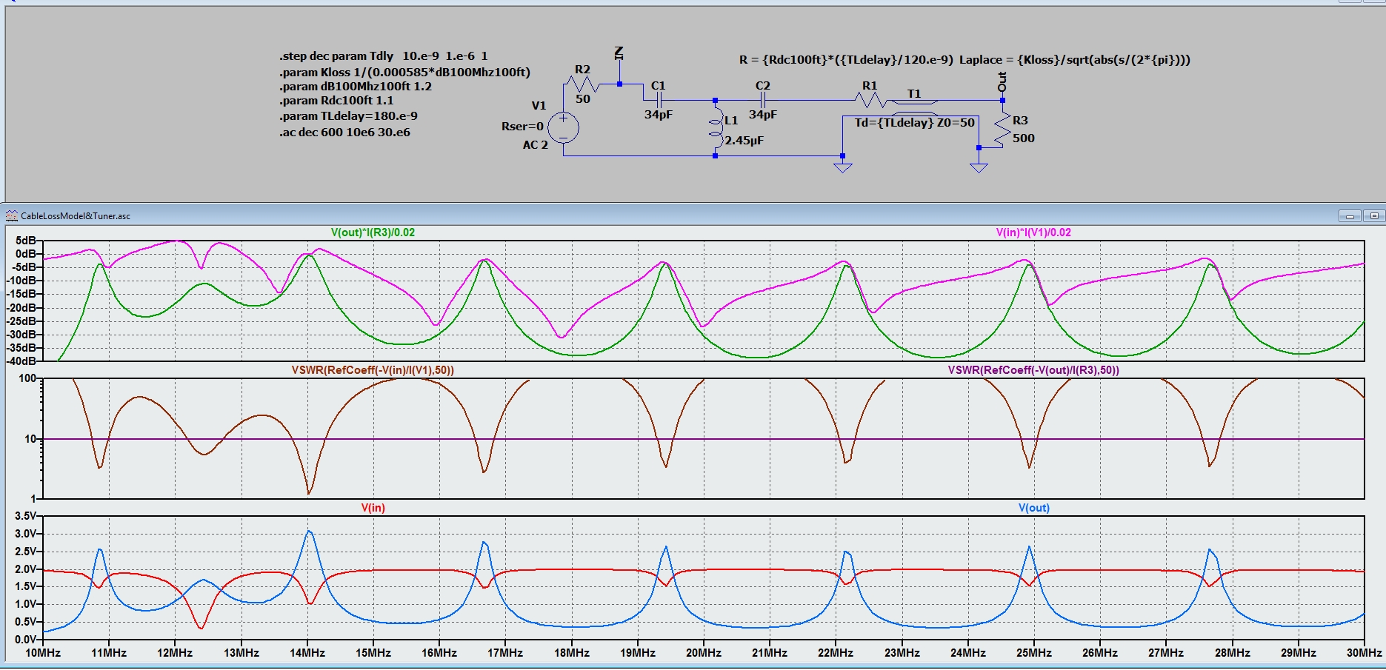Select capacitor C2 in the schematic
Image resolution: width=1386 pixels, height=670 pixels.
pyautogui.click(x=762, y=100)
